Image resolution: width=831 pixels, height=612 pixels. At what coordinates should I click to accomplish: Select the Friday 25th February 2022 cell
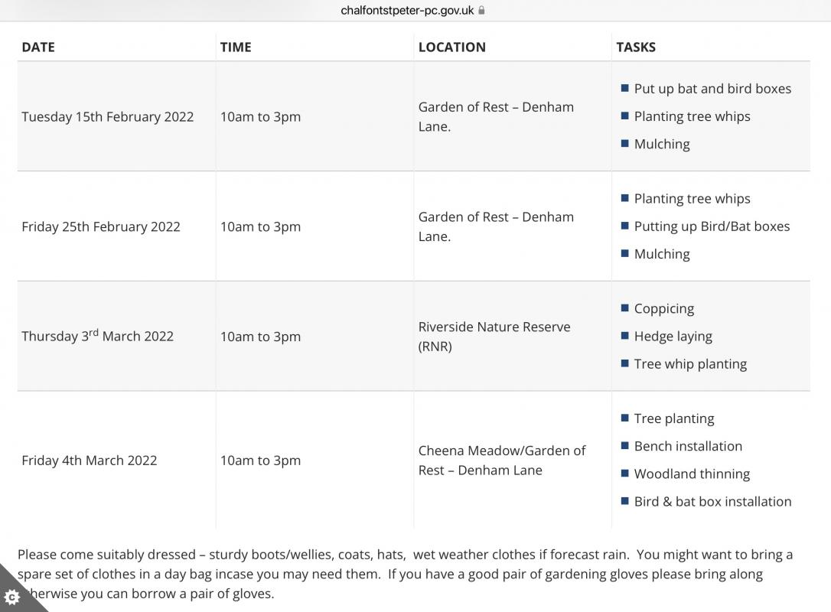click(101, 226)
